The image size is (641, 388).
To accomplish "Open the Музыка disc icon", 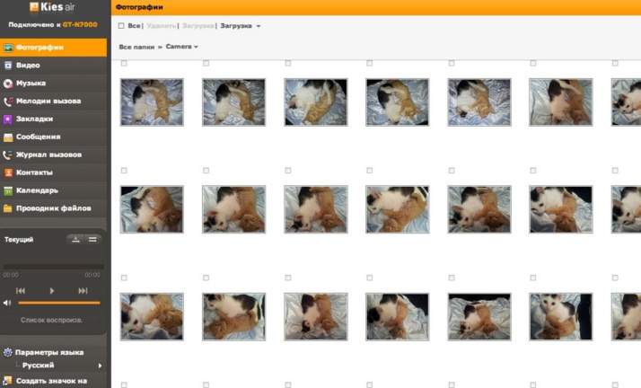I will pyautogui.click(x=8, y=84).
